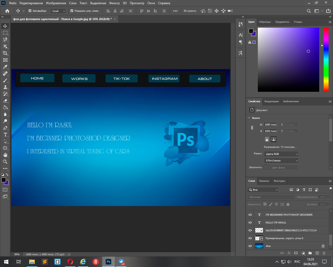The height and width of the screenshot is (267, 333).
Task: Select the Paint Bucket tool
Action: [x=5, y=107]
